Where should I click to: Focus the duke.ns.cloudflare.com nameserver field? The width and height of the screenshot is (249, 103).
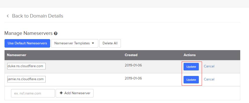pyautogui.click(x=26, y=66)
